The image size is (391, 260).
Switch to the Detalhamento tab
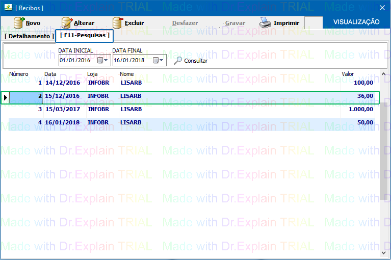(29, 36)
